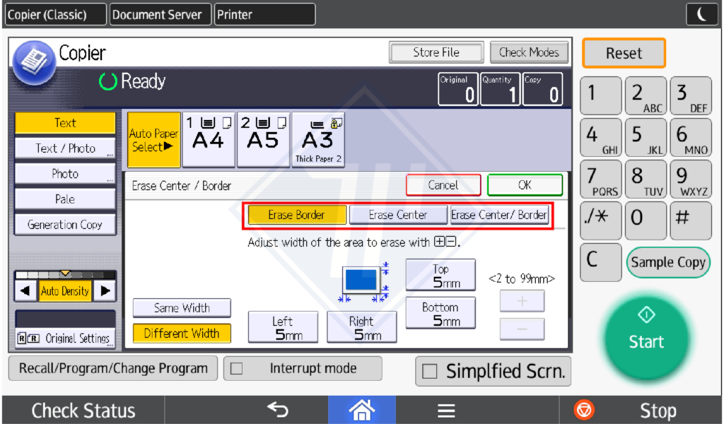Select Different Width option

[x=182, y=334]
